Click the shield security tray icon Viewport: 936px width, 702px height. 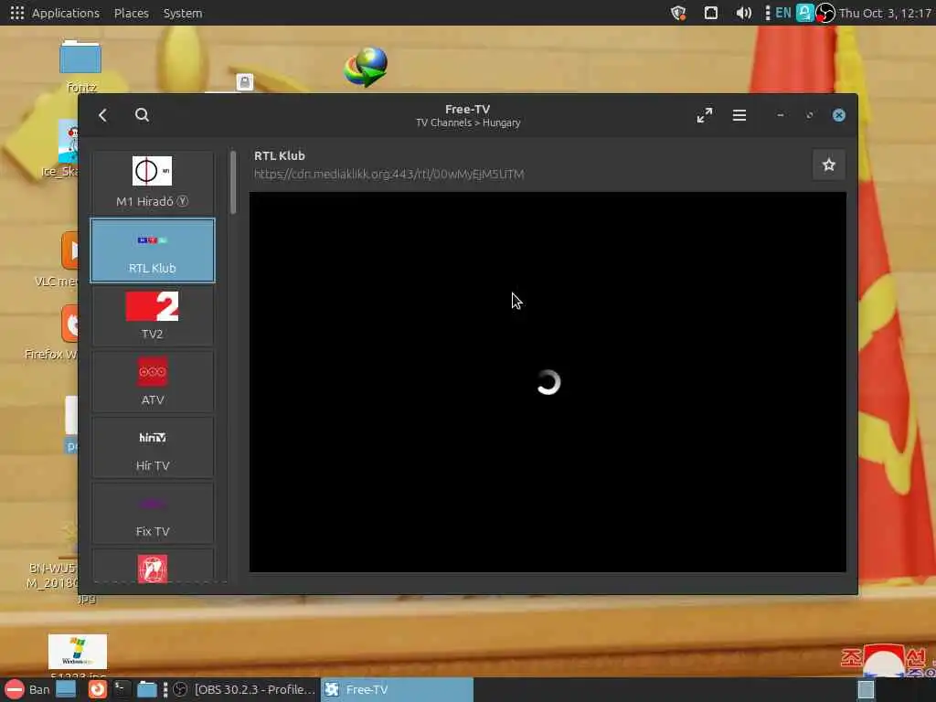678,13
